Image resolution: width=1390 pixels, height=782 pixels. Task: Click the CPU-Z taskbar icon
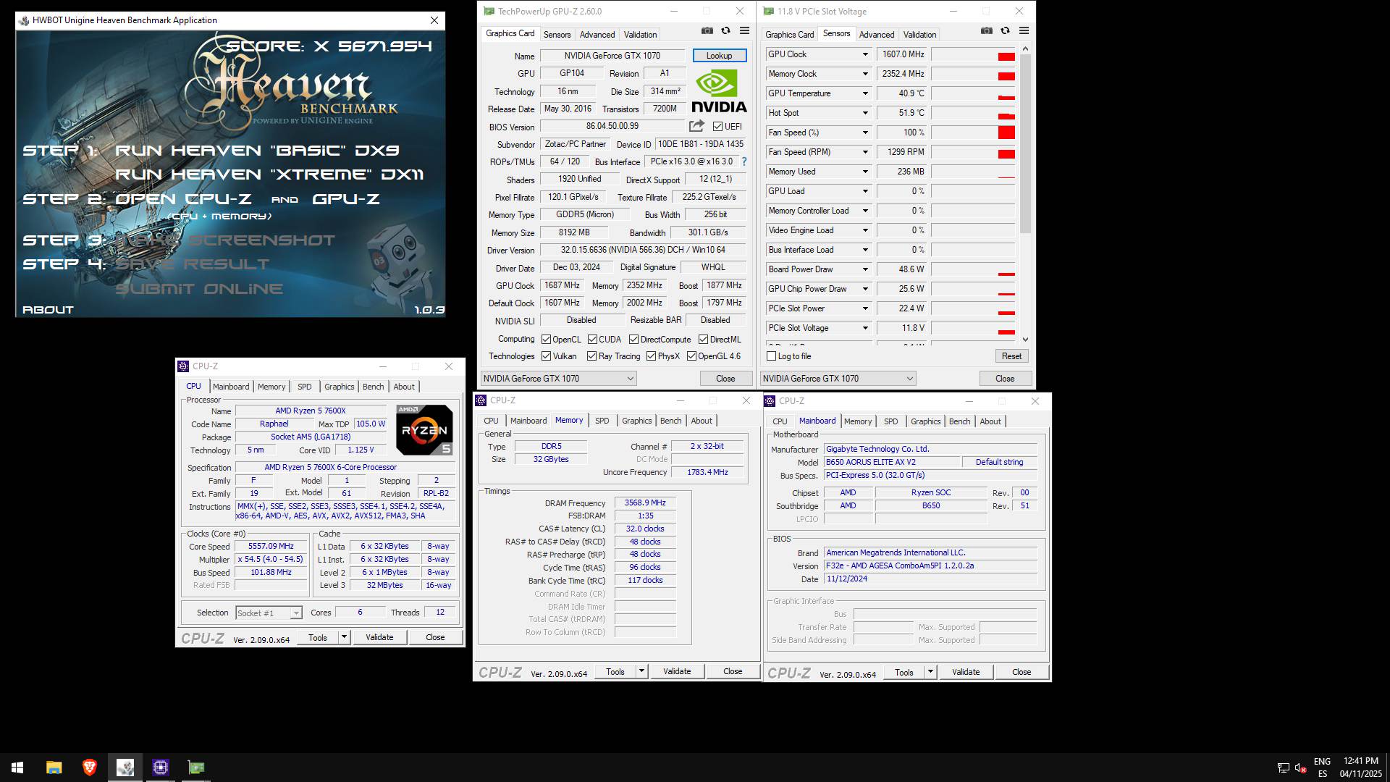click(160, 768)
